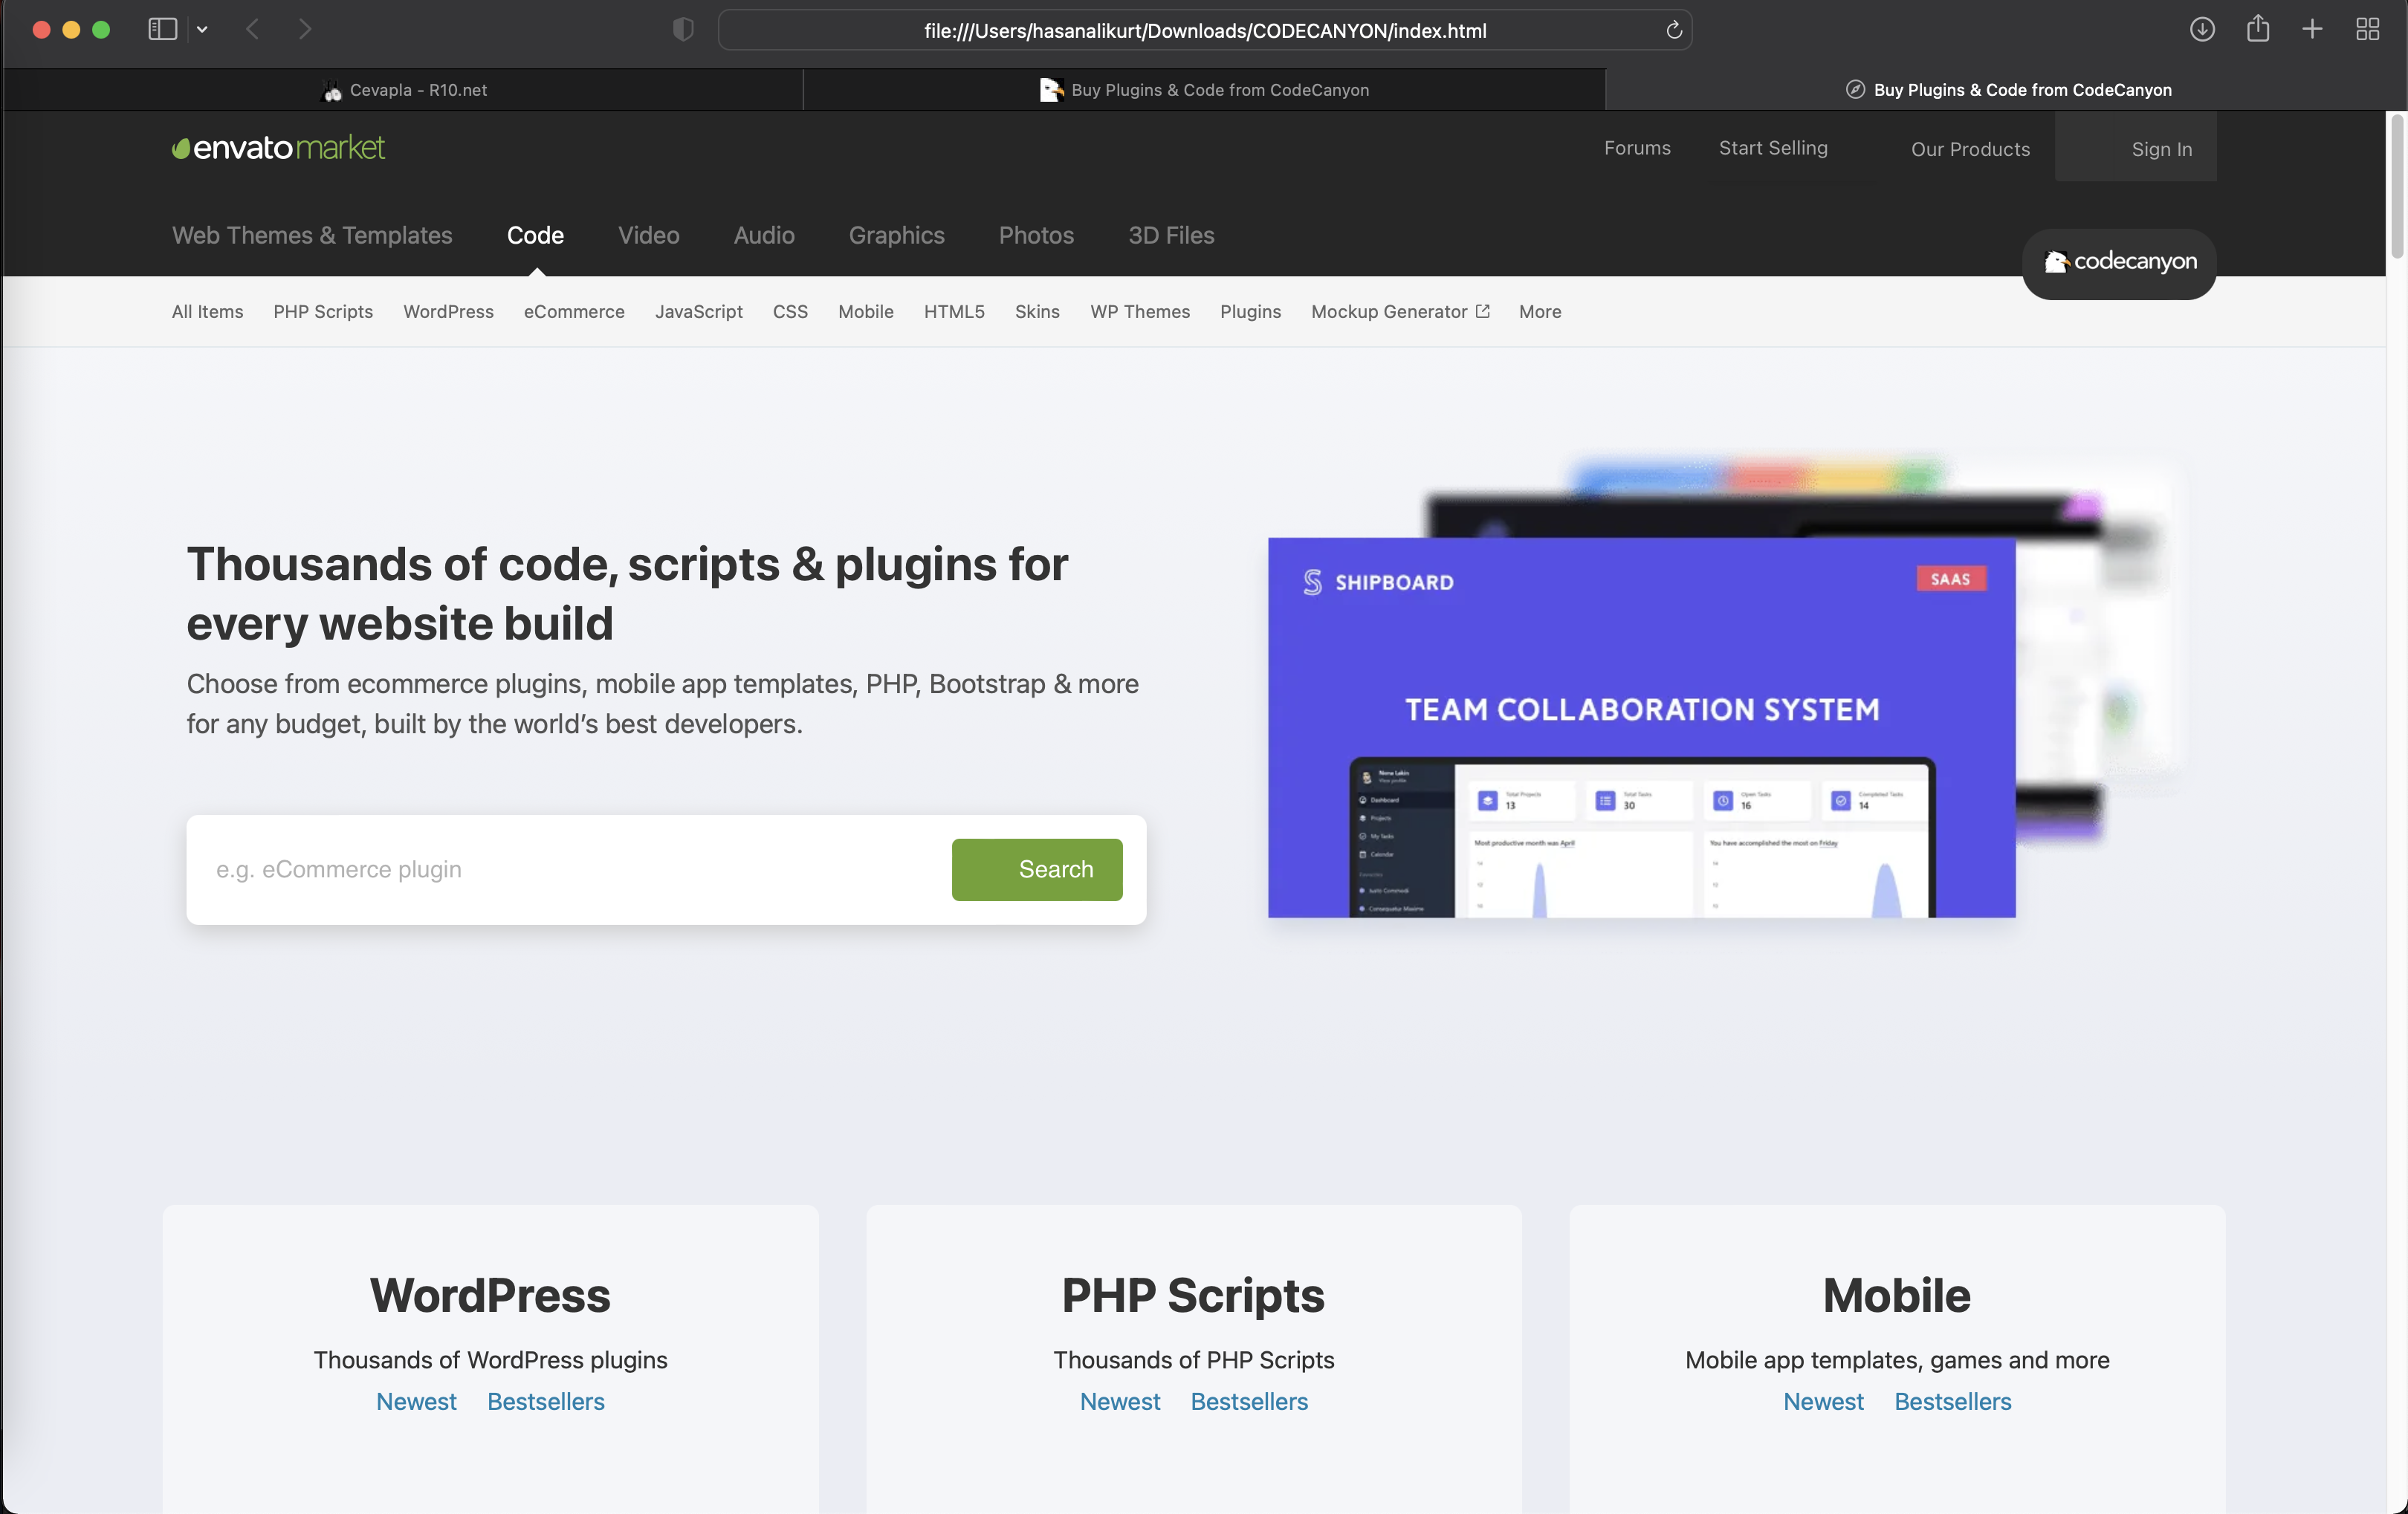Reload the page with refresh icon
The height and width of the screenshot is (1514, 2408).
1674,30
